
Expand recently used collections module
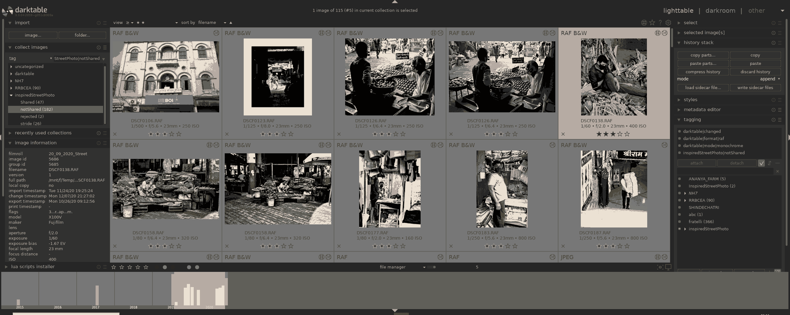(10, 133)
